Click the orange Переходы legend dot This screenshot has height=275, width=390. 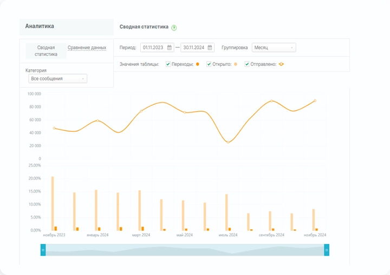(198, 64)
